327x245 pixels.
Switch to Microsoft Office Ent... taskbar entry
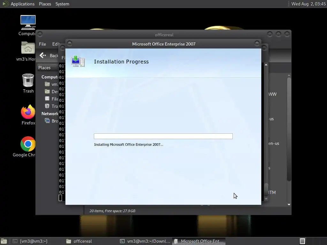coord(199,241)
